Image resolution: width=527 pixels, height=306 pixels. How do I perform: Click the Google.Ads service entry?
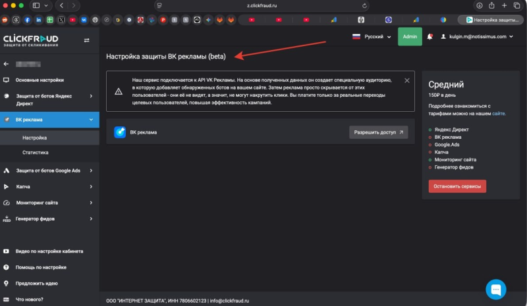447,145
